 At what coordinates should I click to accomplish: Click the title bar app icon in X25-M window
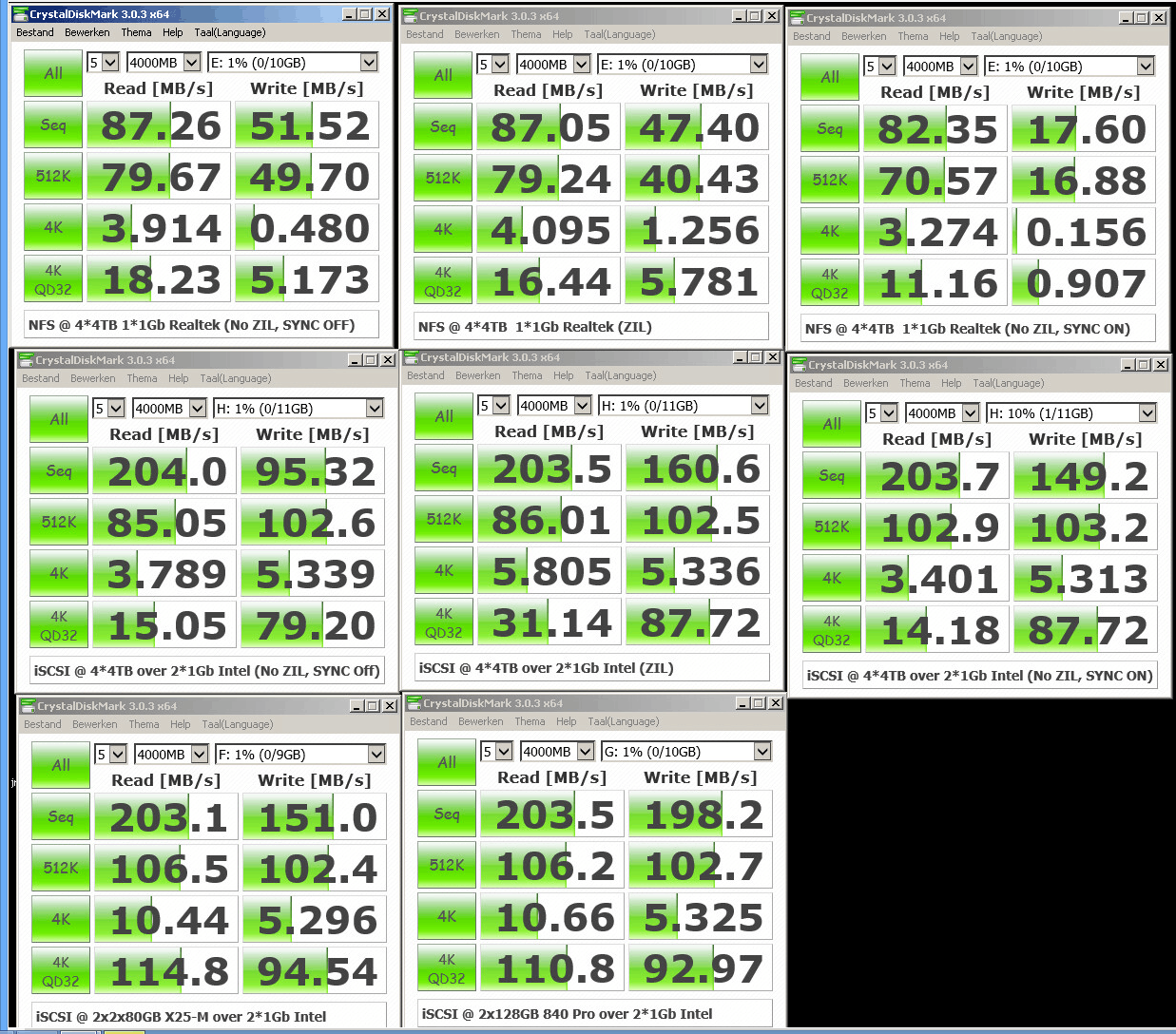29,706
